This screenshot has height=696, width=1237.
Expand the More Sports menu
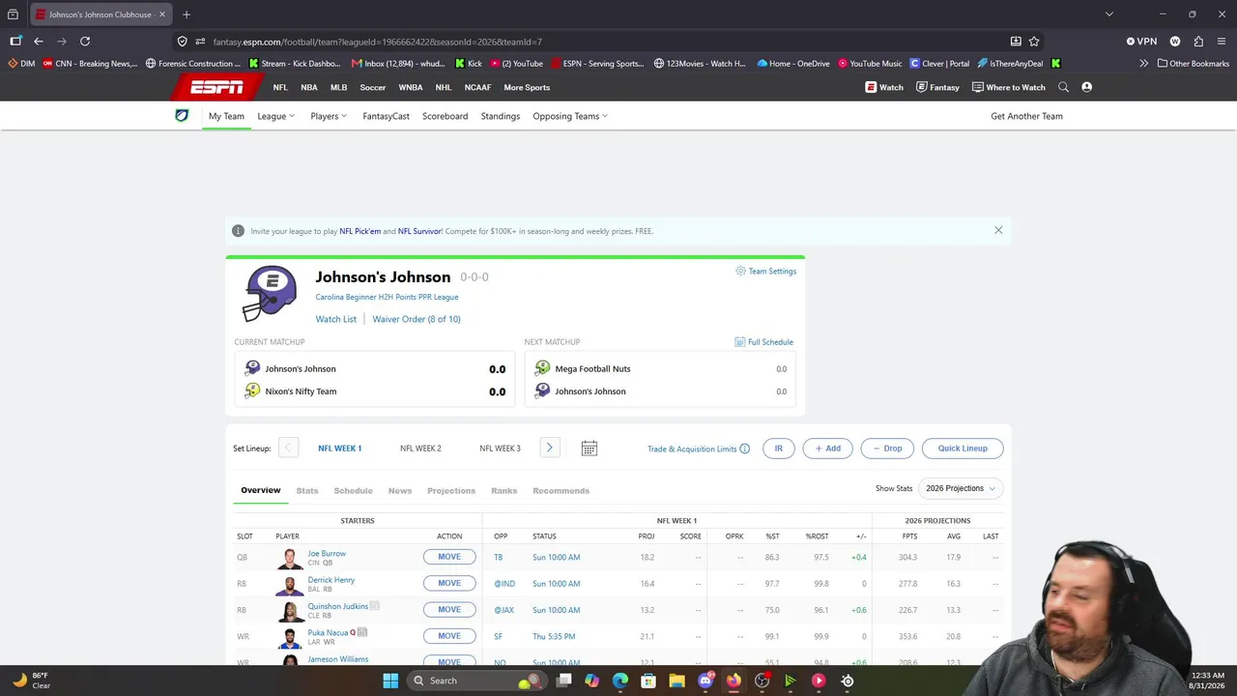pos(527,87)
